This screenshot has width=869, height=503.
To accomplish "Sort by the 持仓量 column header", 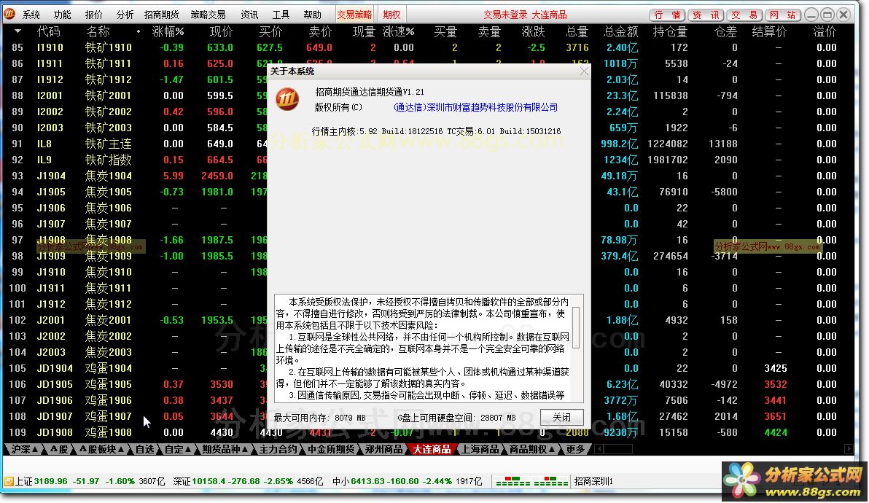I will pos(670,31).
